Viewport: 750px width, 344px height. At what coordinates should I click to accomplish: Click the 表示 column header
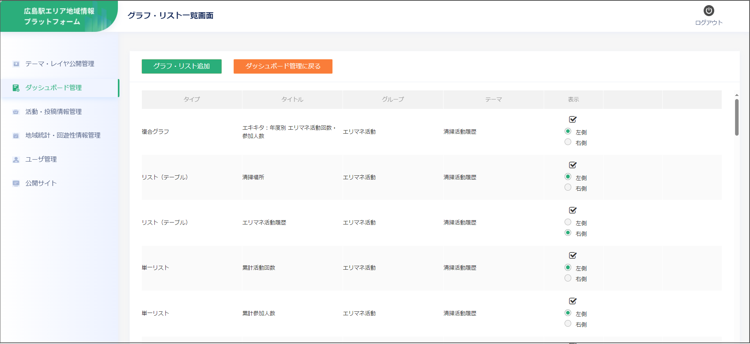point(574,99)
